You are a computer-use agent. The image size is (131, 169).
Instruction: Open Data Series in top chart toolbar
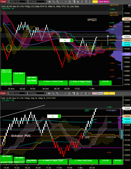coord(78,2)
